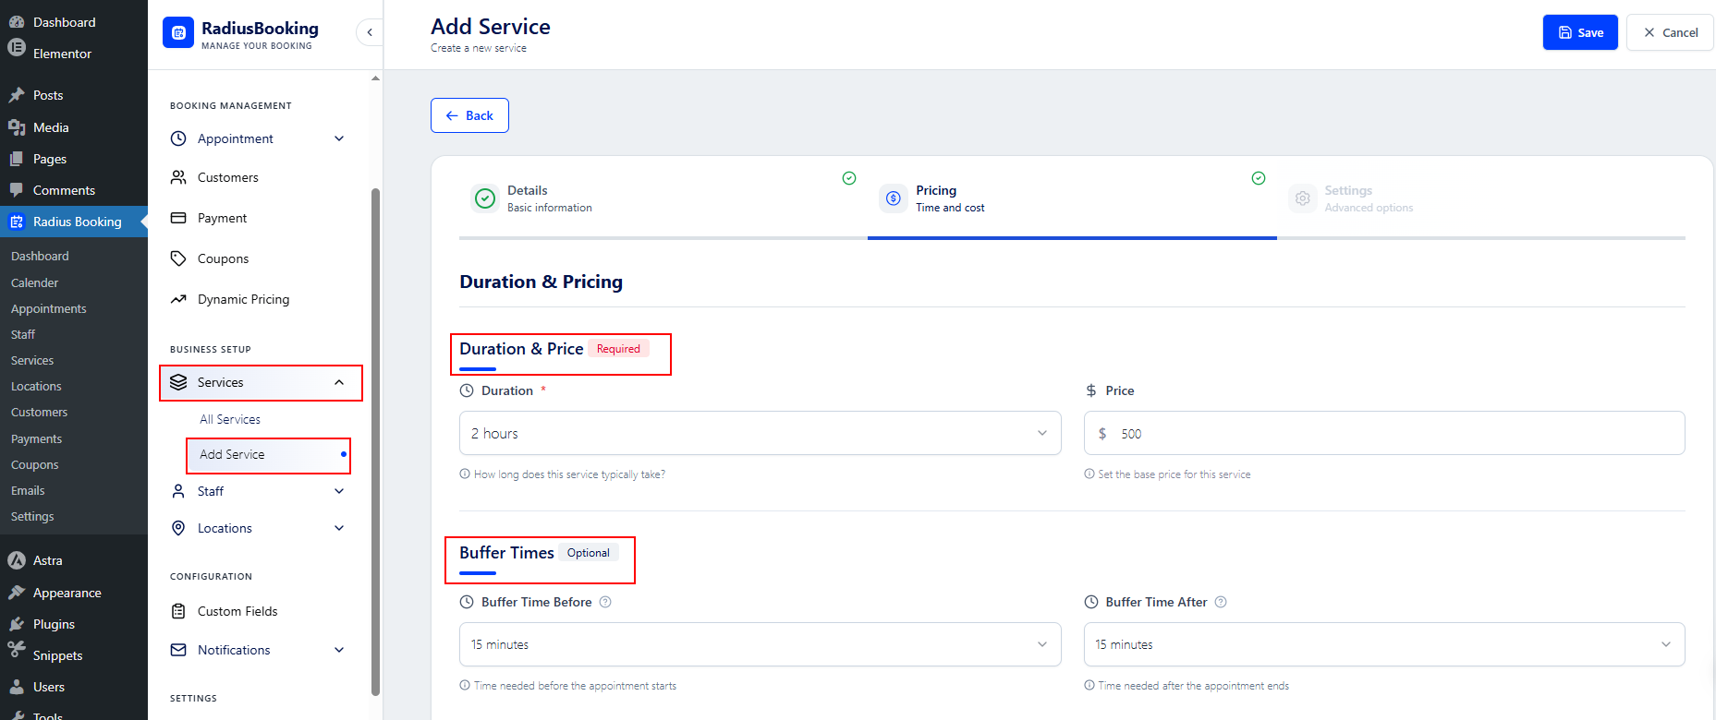The width and height of the screenshot is (1716, 720).
Task: Click the plugin sidebar vertical scrollbar
Action: click(x=375, y=441)
